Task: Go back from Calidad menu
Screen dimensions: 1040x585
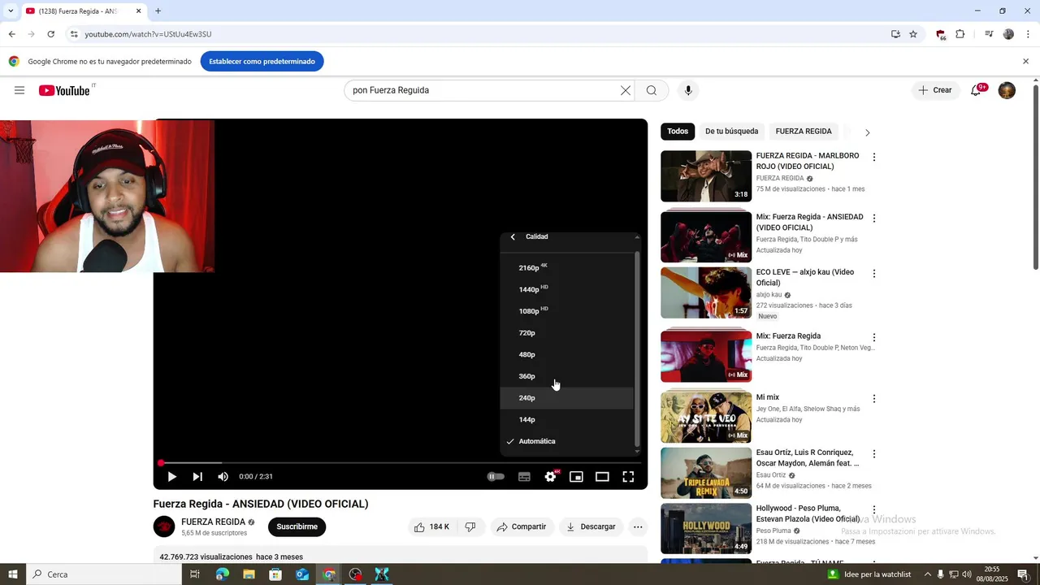Action: pyautogui.click(x=513, y=236)
